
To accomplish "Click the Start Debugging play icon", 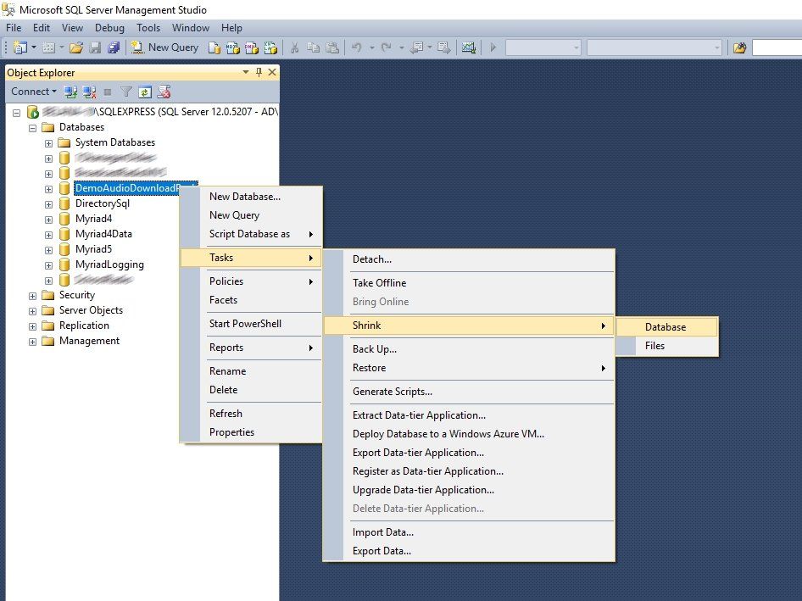I will pyautogui.click(x=493, y=47).
